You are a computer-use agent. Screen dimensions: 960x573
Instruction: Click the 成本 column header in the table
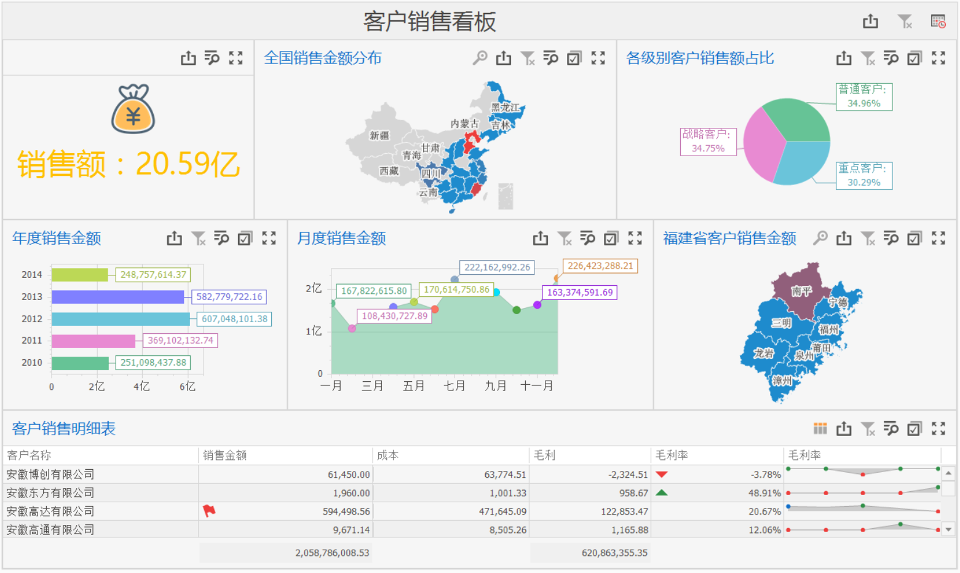pyautogui.click(x=387, y=455)
